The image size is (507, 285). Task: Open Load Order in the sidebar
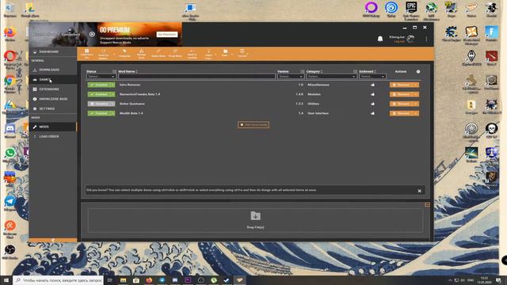click(53, 136)
